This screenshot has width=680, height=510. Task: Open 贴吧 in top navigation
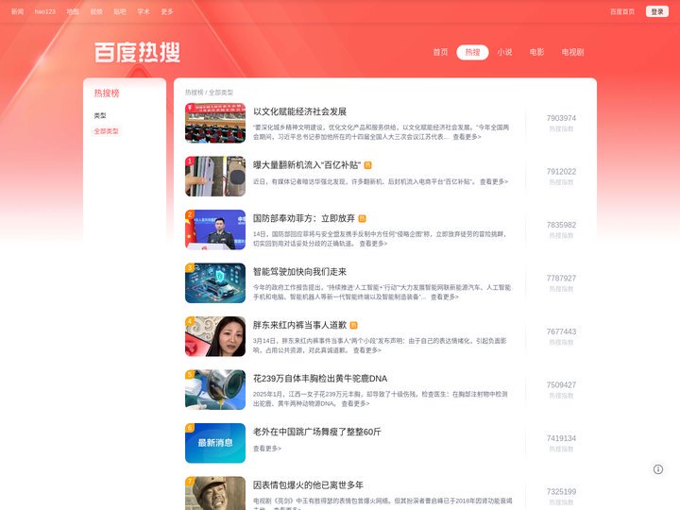pyautogui.click(x=120, y=11)
